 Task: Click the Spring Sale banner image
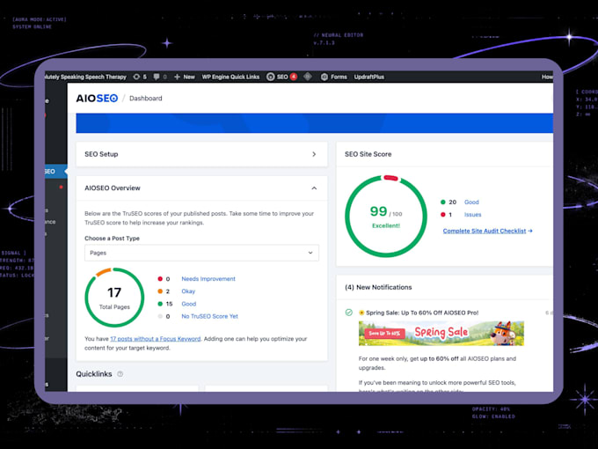(x=441, y=333)
